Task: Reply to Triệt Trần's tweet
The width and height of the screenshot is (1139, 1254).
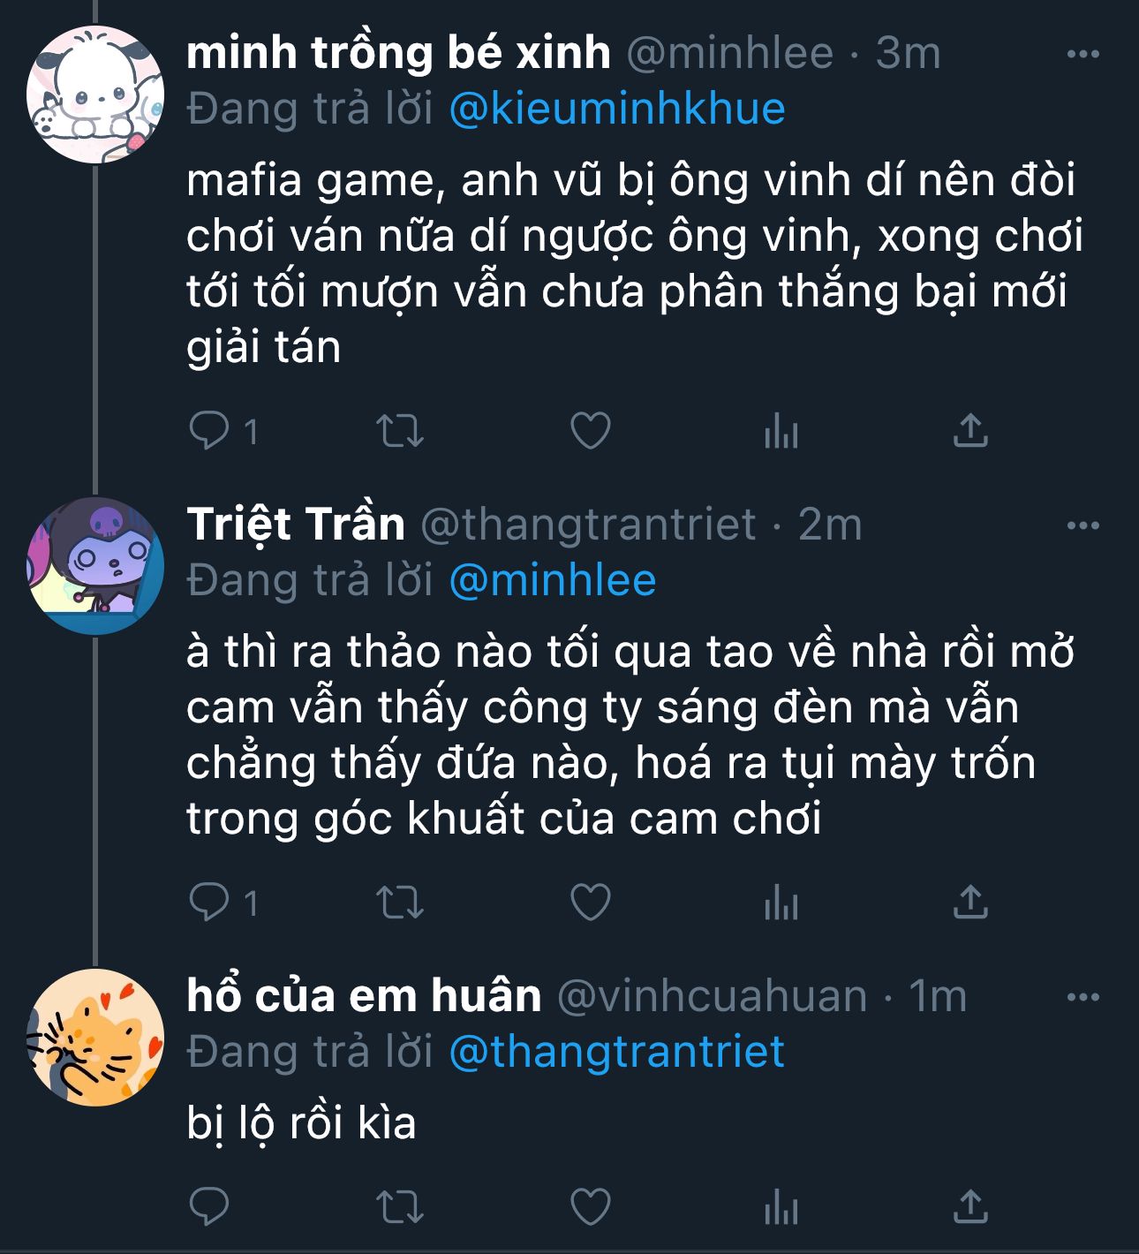Action: pos(210,903)
